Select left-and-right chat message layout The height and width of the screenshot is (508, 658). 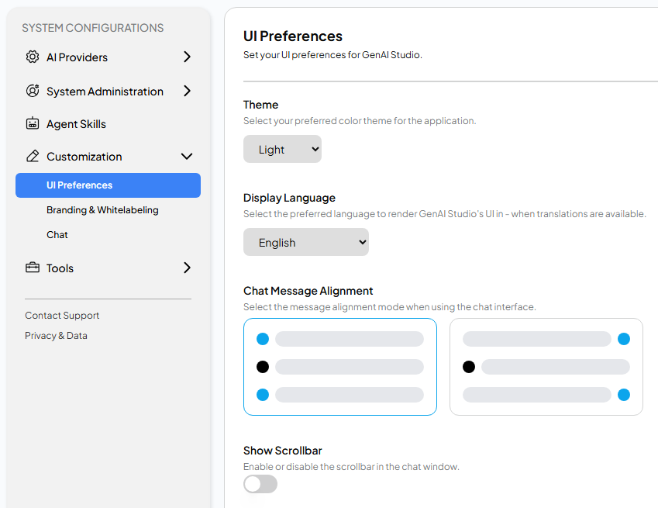[x=546, y=367]
